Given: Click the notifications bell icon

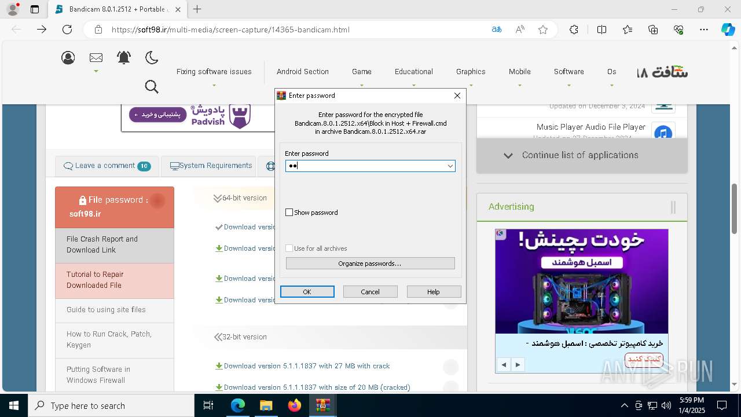Looking at the screenshot, I should (x=124, y=57).
